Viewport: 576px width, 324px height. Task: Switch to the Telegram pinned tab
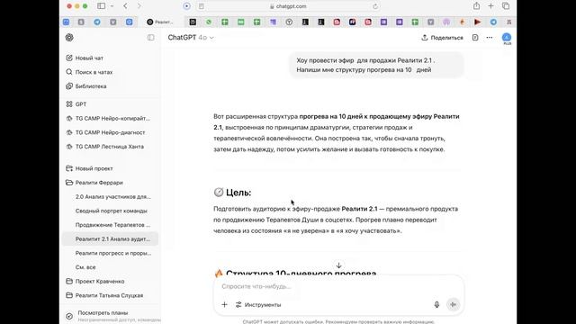click(97, 22)
